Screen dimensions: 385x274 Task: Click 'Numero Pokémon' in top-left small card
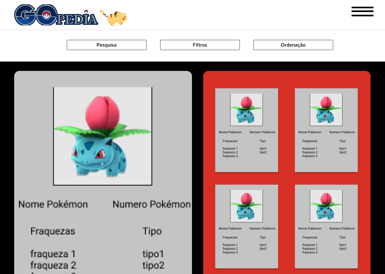coord(263,132)
